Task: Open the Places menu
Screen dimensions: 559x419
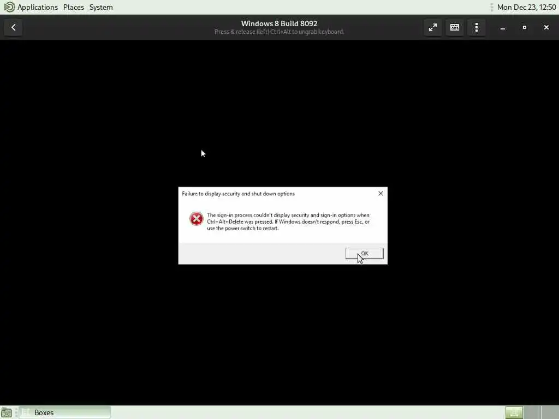Action: tap(74, 7)
